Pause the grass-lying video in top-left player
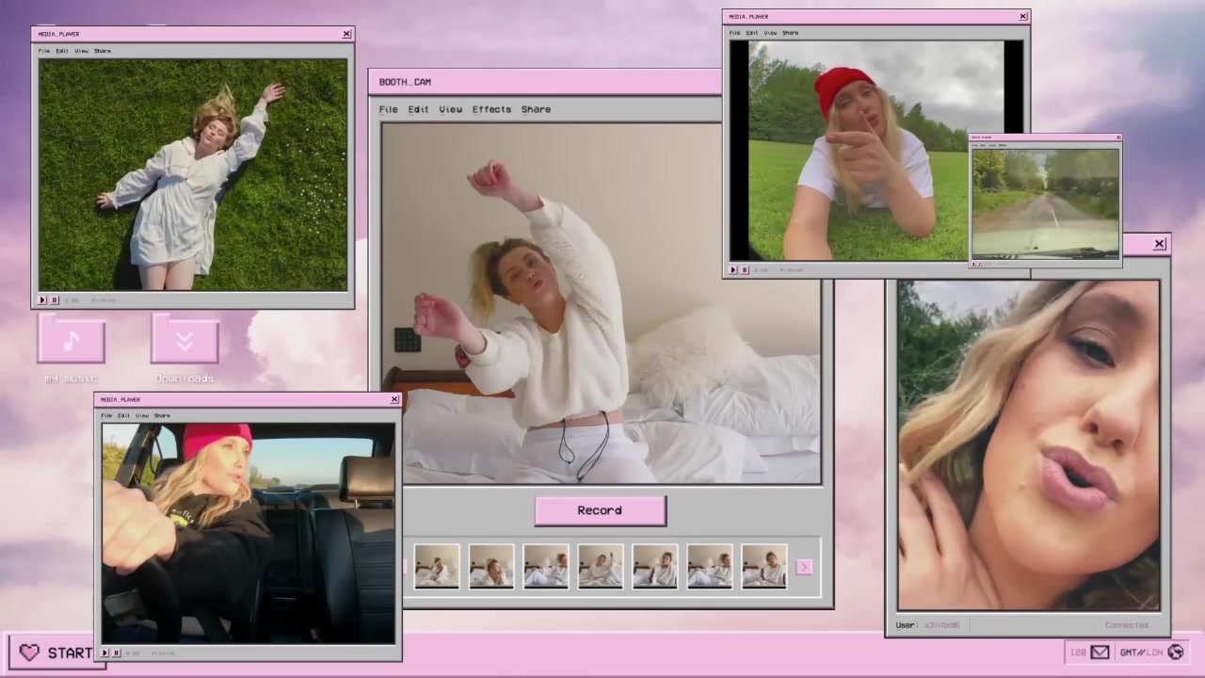 coord(54,300)
